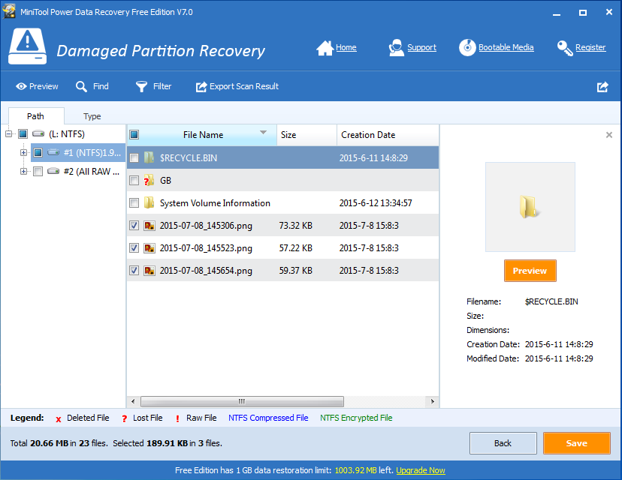Toggle the select-all checkbox in File Name header
622x480 pixels.
(x=134, y=135)
